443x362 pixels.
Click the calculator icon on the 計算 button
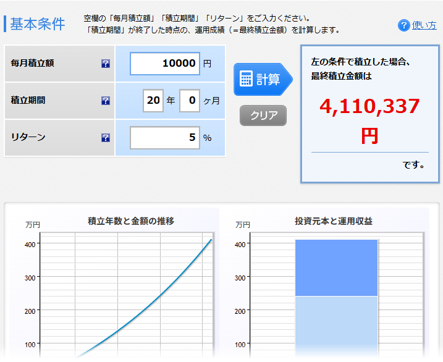pyautogui.click(x=246, y=79)
